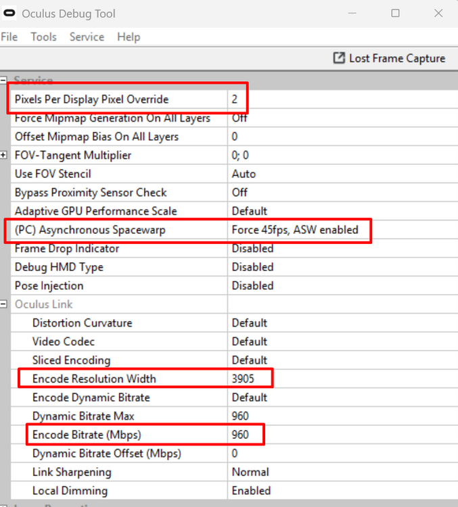
Task: Select the Pixels Per Display Pixel Override label
Action: click(91, 99)
